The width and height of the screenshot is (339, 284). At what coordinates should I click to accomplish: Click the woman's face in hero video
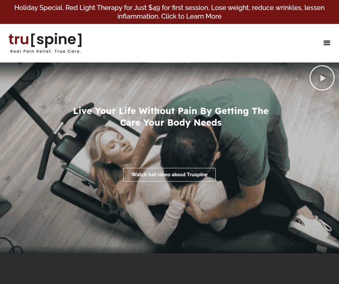[x=115, y=144]
